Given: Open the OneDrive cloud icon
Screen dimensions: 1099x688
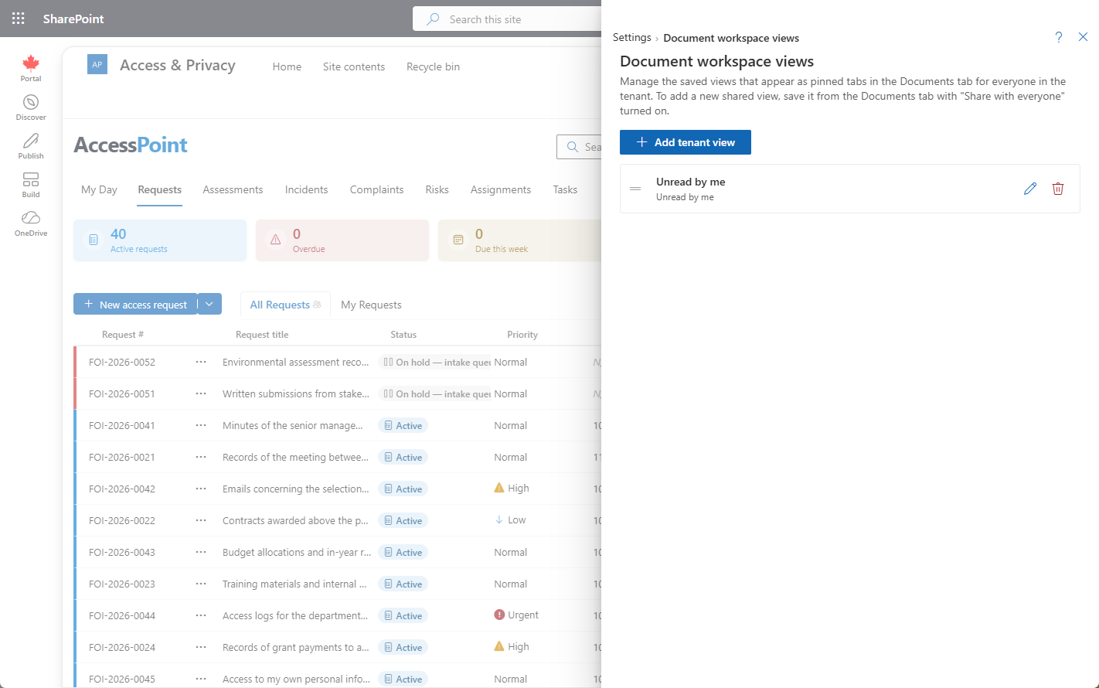Looking at the screenshot, I should tap(31, 218).
